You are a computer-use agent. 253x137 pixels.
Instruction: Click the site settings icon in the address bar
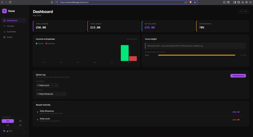click(x=57, y=2)
